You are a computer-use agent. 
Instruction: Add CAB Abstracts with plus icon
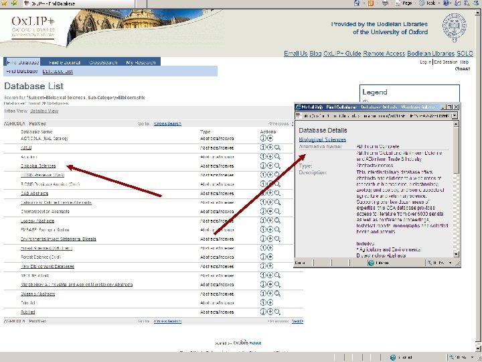tap(270, 193)
